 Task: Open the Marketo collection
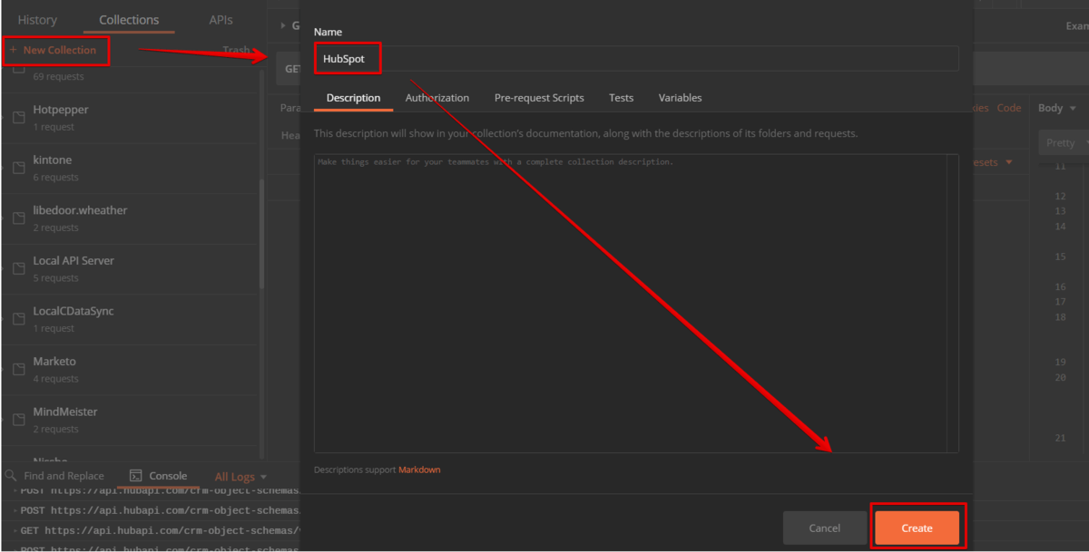click(x=54, y=361)
